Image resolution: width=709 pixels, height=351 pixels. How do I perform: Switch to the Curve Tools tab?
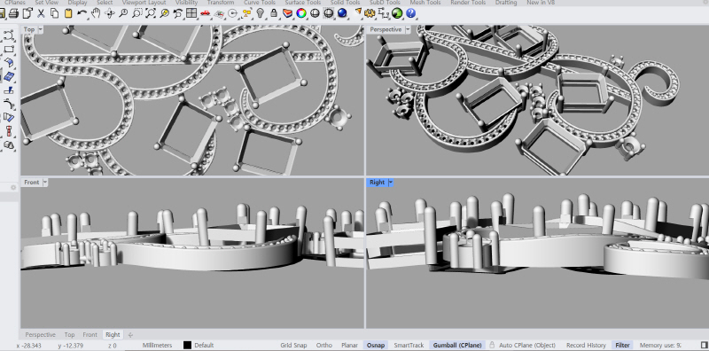pyautogui.click(x=260, y=3)
